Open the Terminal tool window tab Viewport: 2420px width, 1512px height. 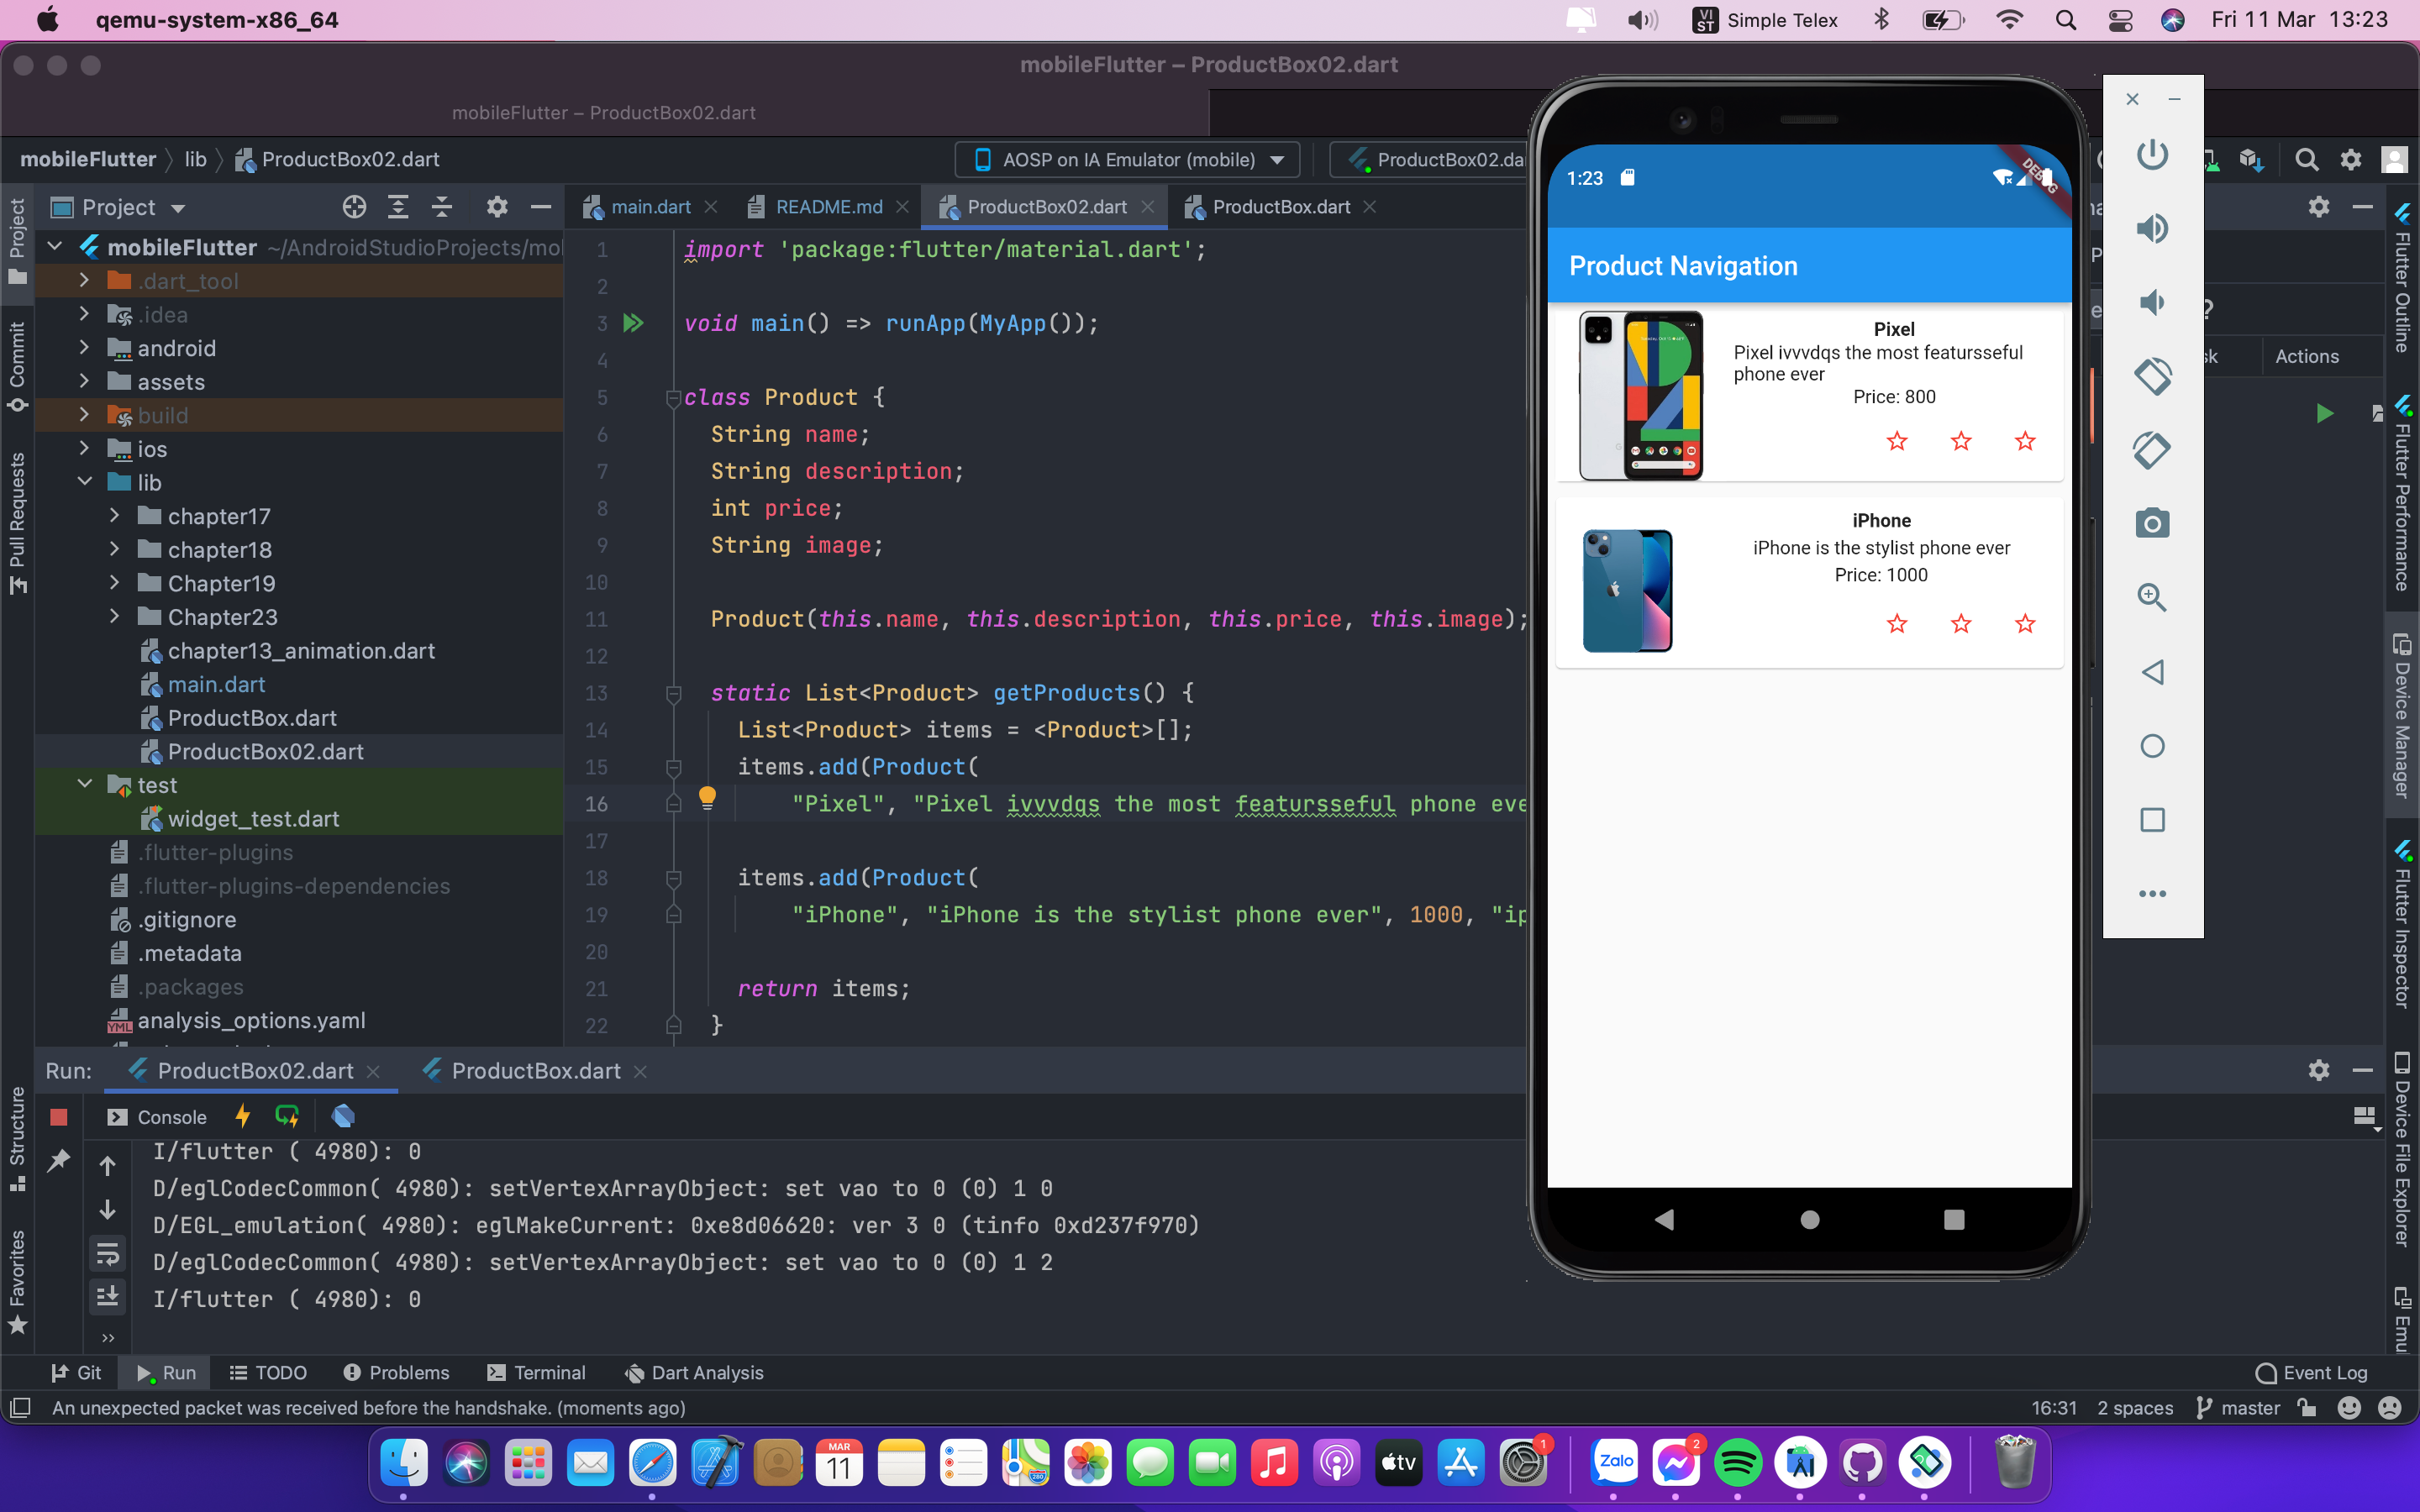tap(536, 1373)
